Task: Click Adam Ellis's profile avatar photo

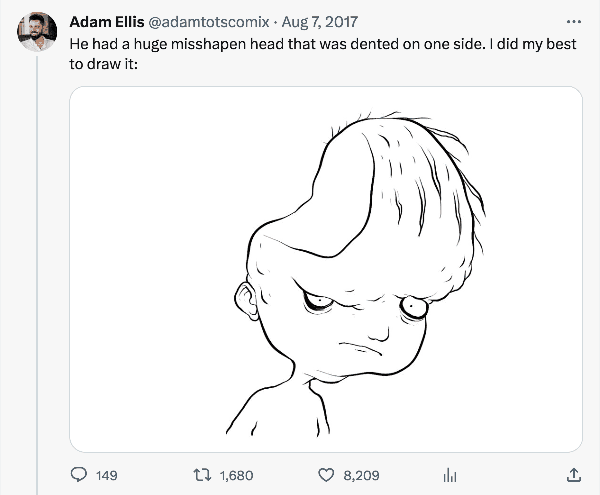Action: 37,31
